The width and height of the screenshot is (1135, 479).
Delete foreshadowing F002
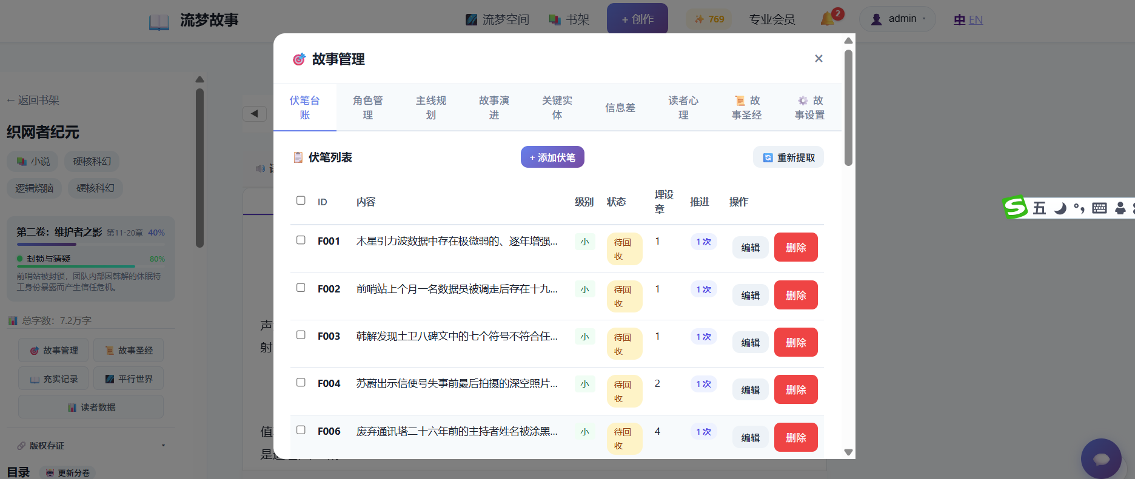(796, 295)
